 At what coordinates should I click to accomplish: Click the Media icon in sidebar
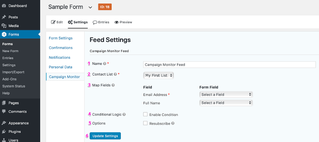pos(4,26)
